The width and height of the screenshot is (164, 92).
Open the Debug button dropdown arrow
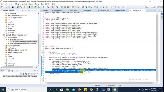coord(41,7)
